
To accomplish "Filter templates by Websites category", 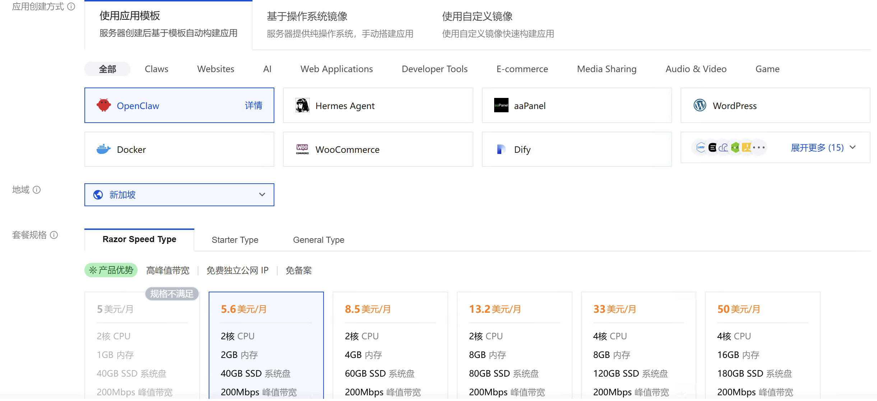I will coord(216,69).
